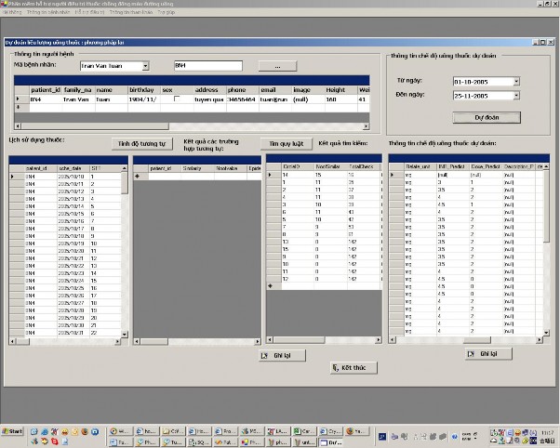Toggle the sex checkbox for Tran Van Tuan
The width and height of the screenshot is (560, 448).
(x=177, y=98)
